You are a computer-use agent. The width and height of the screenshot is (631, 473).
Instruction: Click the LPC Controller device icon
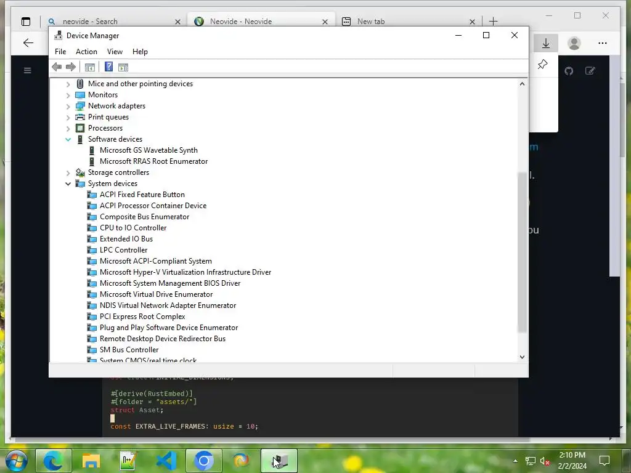click(x=92, y=250)
